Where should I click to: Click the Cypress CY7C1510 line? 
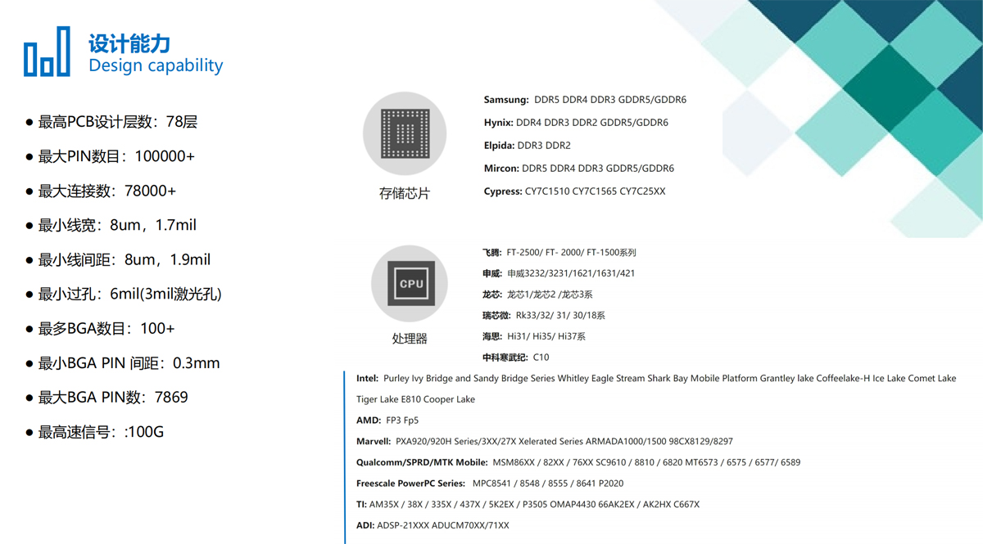574,191
